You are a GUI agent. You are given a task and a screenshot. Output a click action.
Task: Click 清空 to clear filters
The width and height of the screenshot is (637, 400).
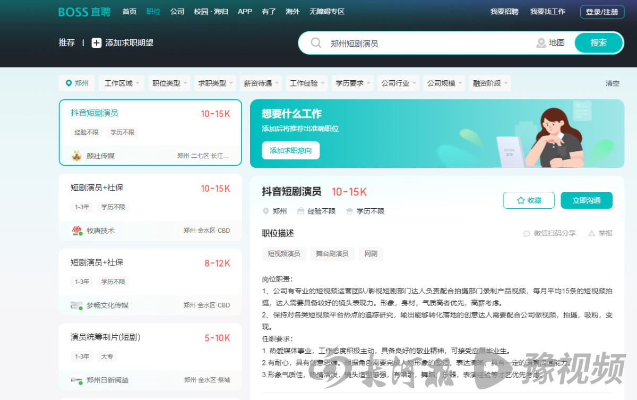613,83
